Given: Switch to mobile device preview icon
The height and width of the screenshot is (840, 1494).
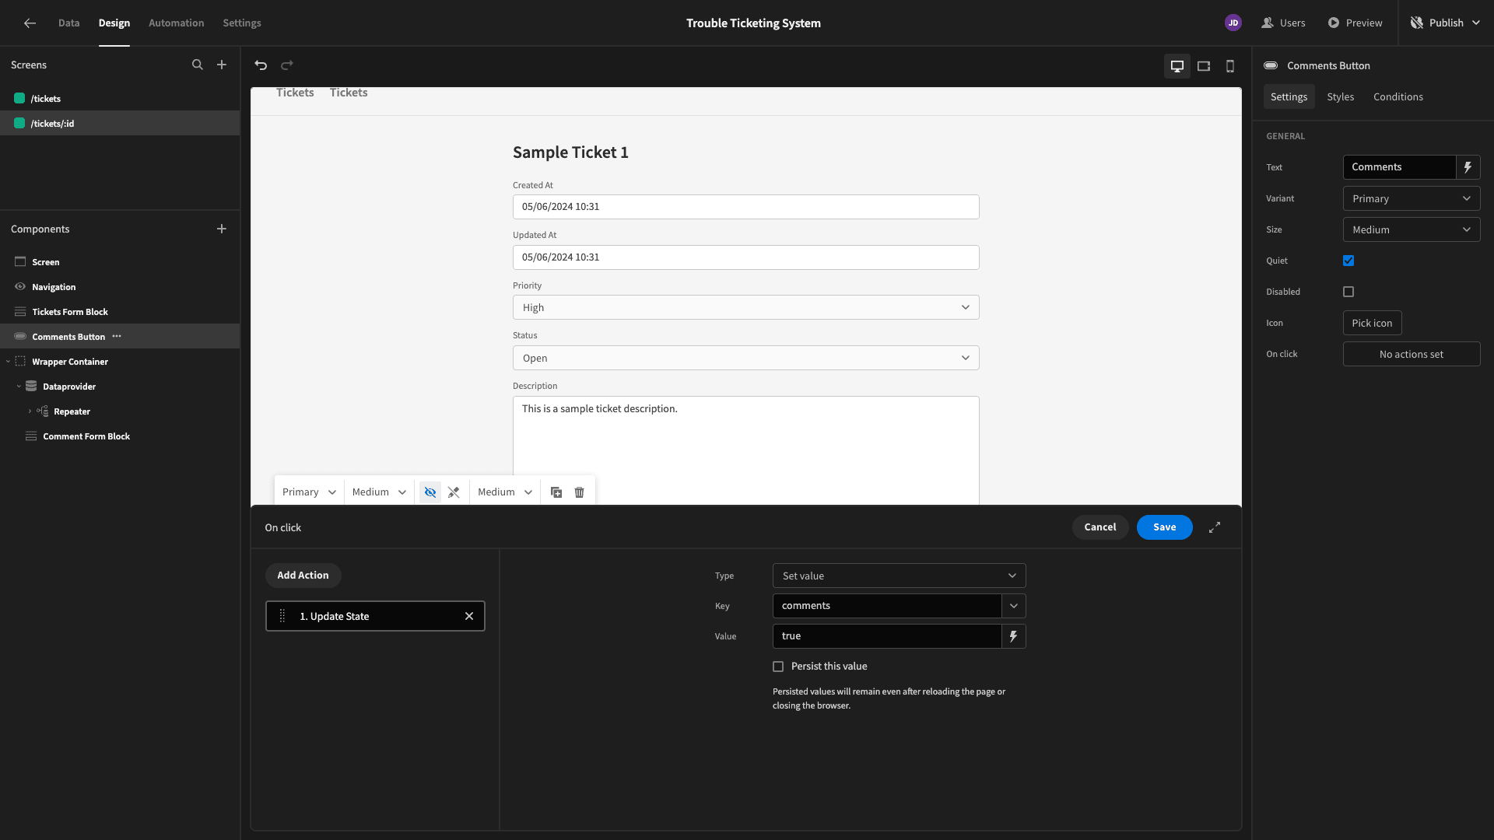Looking at the screenshot, I should click(x=1230, y=66).
